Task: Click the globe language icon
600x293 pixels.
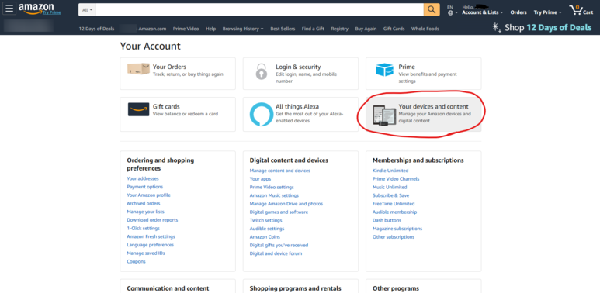Action: point(450,13)
